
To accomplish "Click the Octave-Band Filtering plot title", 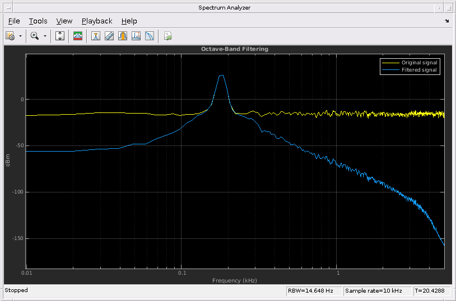I will pyautogui.click(x=235, y=49).
